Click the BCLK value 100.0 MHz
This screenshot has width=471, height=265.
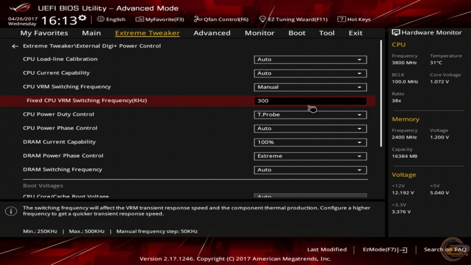pyautogui.click(x=405, y=82)
